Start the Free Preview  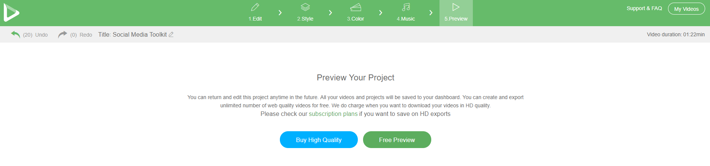[x=397, y=140]
